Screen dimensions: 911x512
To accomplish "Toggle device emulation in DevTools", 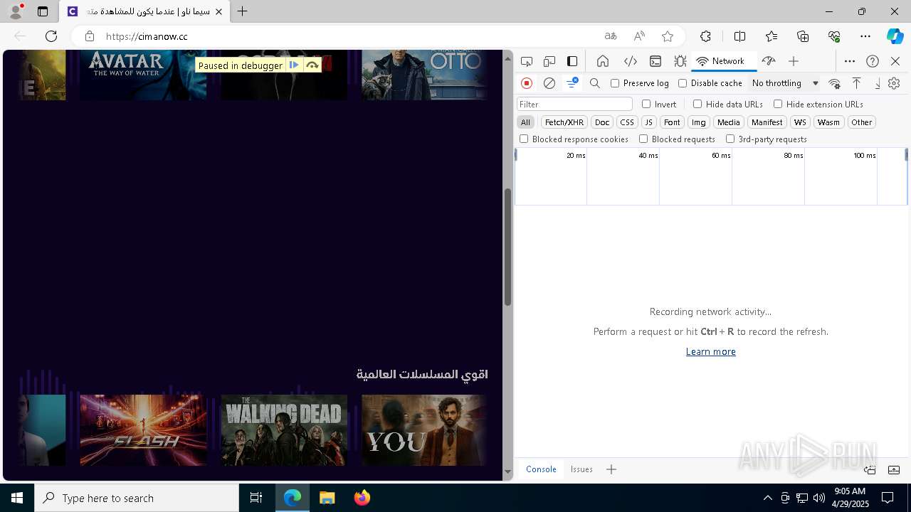I will tap(549, 61).
